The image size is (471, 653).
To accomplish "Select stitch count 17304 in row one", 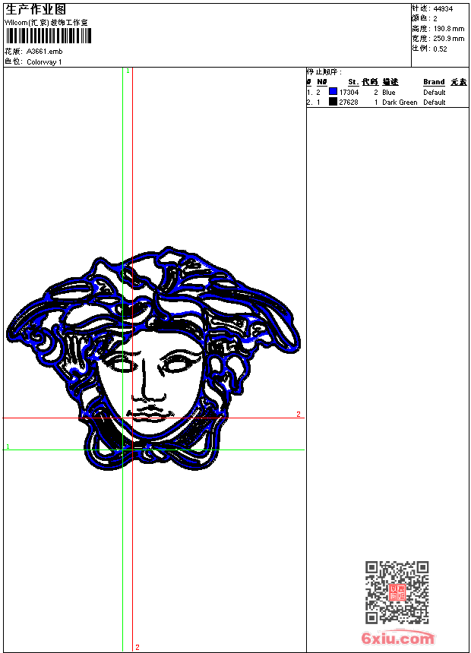I will (x=349, y=93).
